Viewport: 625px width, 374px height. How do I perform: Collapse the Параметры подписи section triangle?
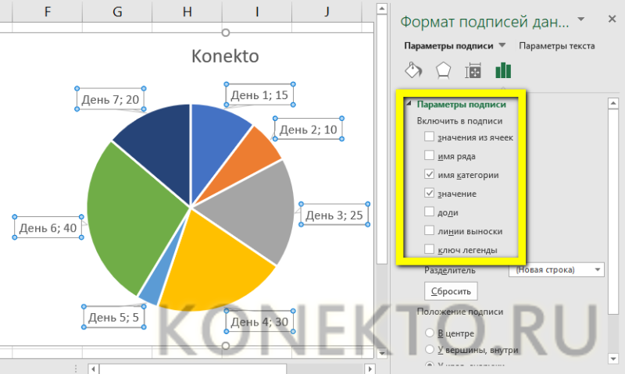(409, 104)
